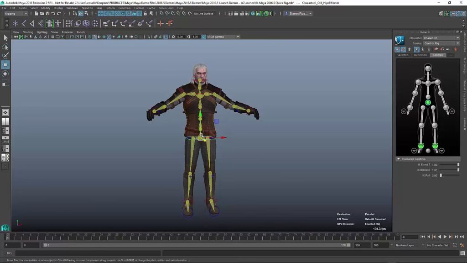Select the Move tool in the toolbox

pyautogui.click(x=5, y=65)
